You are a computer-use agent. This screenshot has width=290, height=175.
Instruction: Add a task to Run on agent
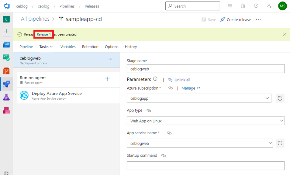107,79
